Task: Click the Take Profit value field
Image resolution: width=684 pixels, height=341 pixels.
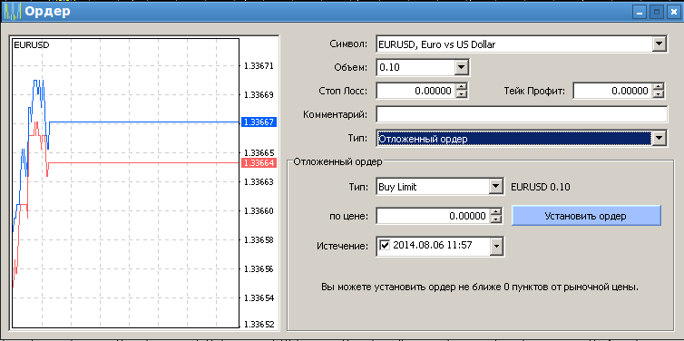Action: (x=613, y=91)
